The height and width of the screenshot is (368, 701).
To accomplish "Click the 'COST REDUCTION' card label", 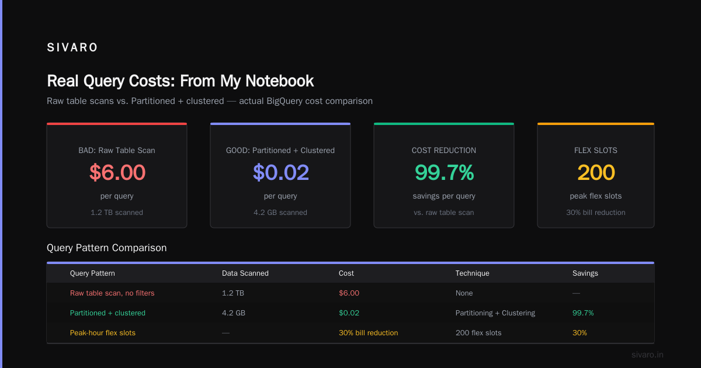I will click(x=444, y=150).
